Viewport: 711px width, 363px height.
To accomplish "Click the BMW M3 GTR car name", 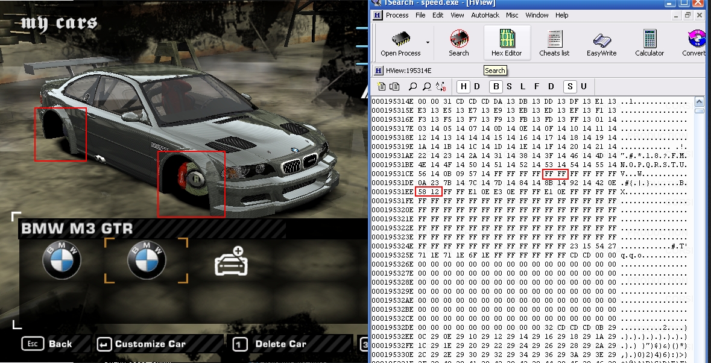I will 77,229.
